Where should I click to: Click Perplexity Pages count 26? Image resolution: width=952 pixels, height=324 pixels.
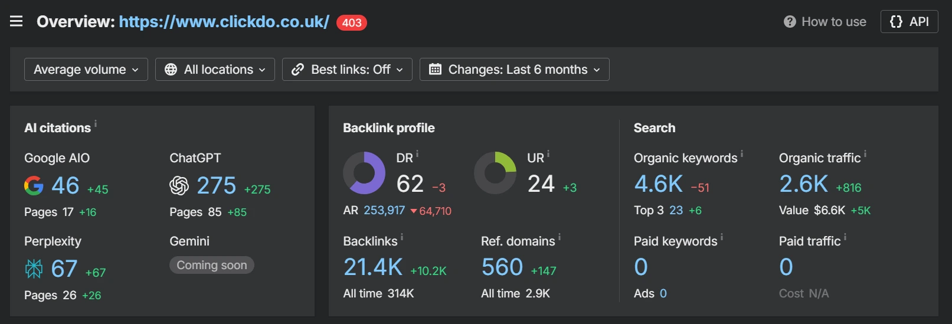pyautogui.click(x=70, y=296)
